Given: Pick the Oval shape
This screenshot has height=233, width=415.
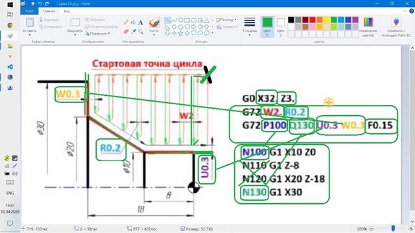Looking at the screenshot, I should point(180,20).
